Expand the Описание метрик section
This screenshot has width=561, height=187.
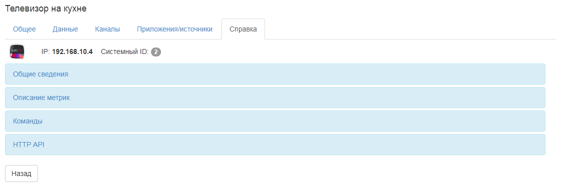click(275, 97)
